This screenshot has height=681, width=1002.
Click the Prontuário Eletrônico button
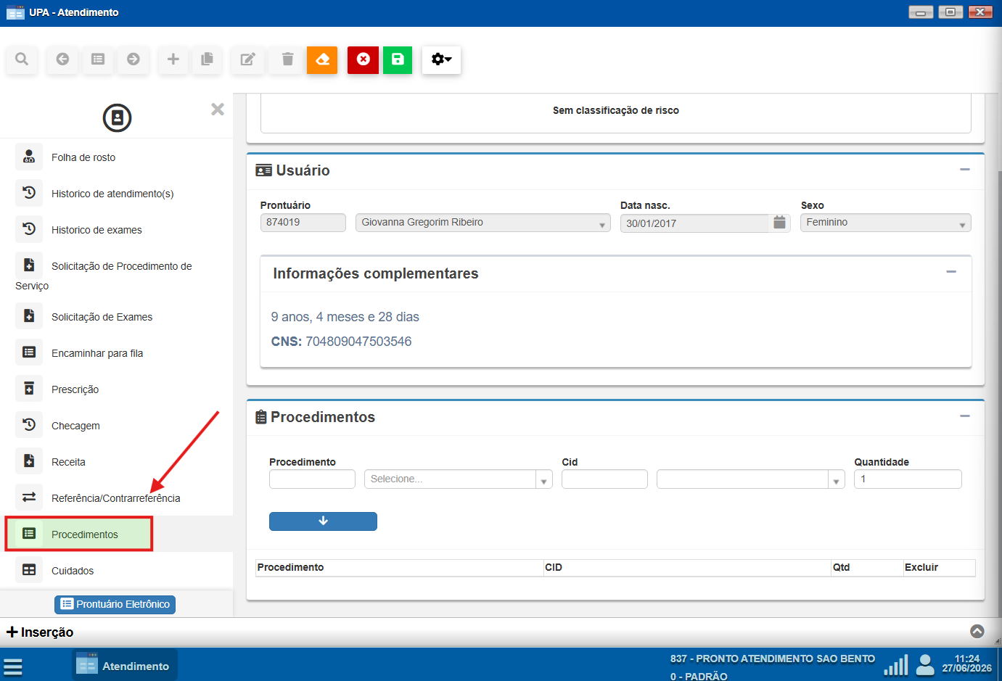tap(115, 604)
